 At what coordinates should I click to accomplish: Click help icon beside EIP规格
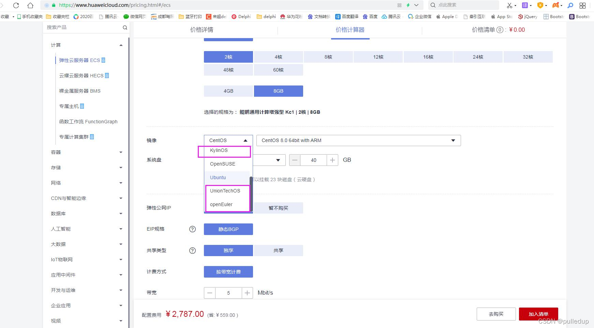point(193,229)
